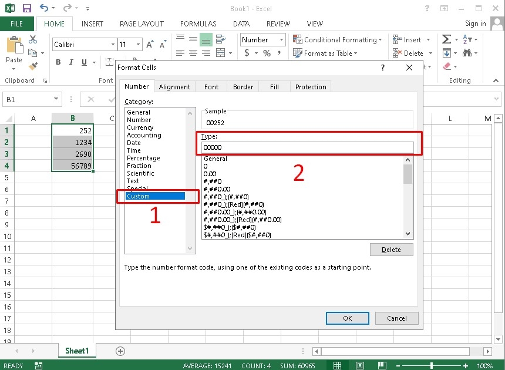Screen dimensions: 505x370
Task: Open the font name Calibri dropdown
Action: click(113, 45)
